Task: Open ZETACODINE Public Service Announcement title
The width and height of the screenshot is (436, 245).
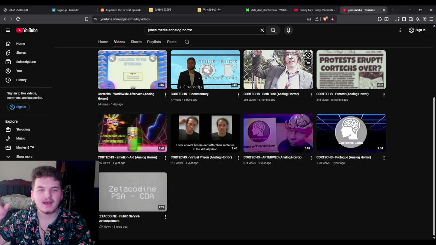Action: click(119, 218)
